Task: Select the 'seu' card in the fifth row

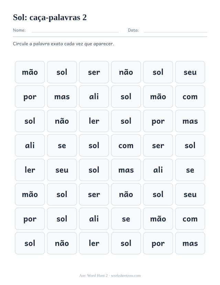Action: tap(62, 170)
